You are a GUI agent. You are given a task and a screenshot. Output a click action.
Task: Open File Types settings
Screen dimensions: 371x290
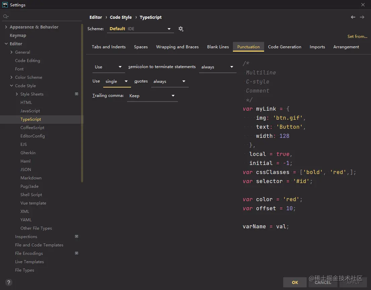tap(24, 270)
